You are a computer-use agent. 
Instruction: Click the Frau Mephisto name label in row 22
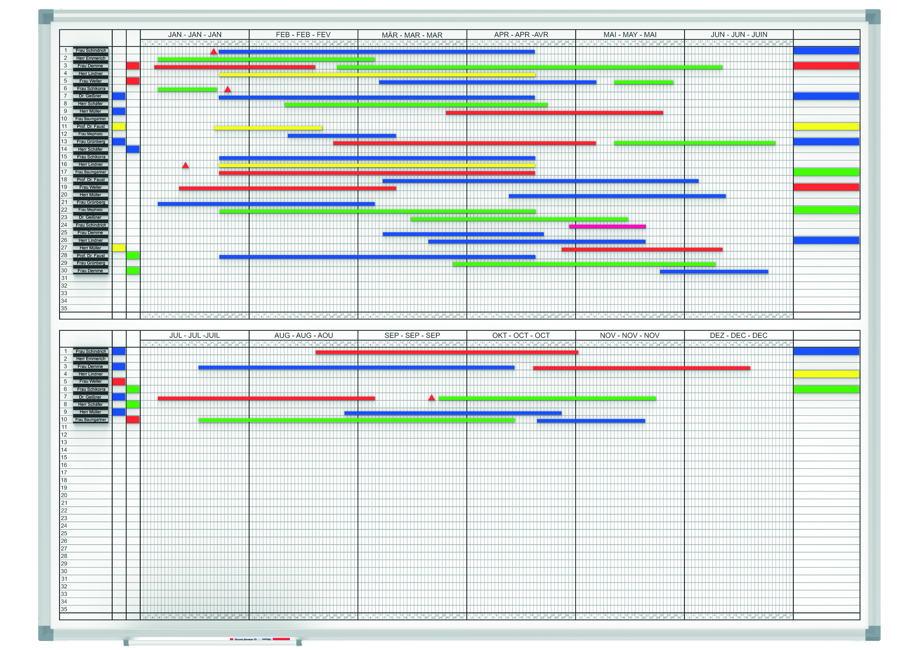click(91, 210)
